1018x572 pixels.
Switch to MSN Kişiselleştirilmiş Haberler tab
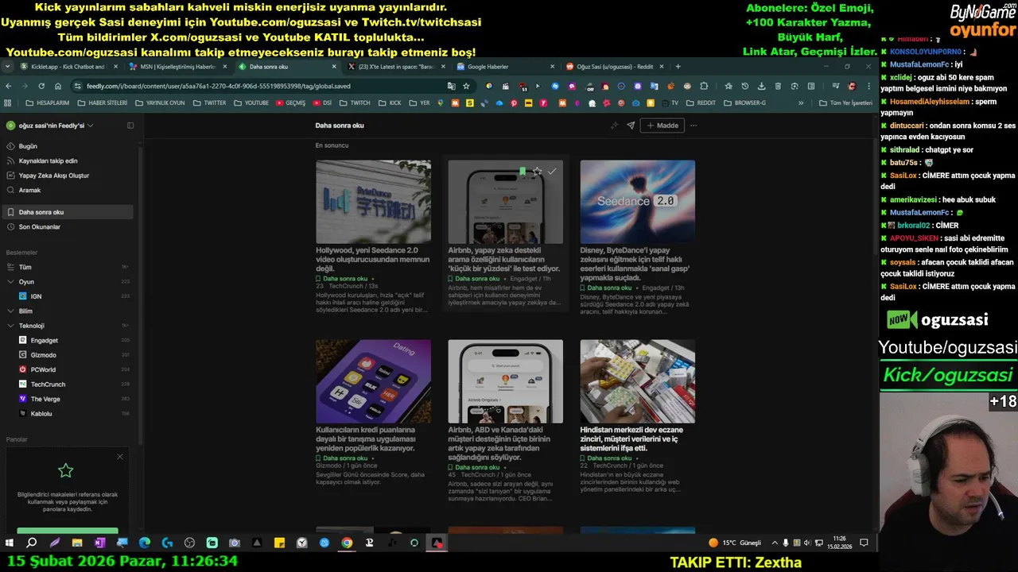click(x=177, y=67)
